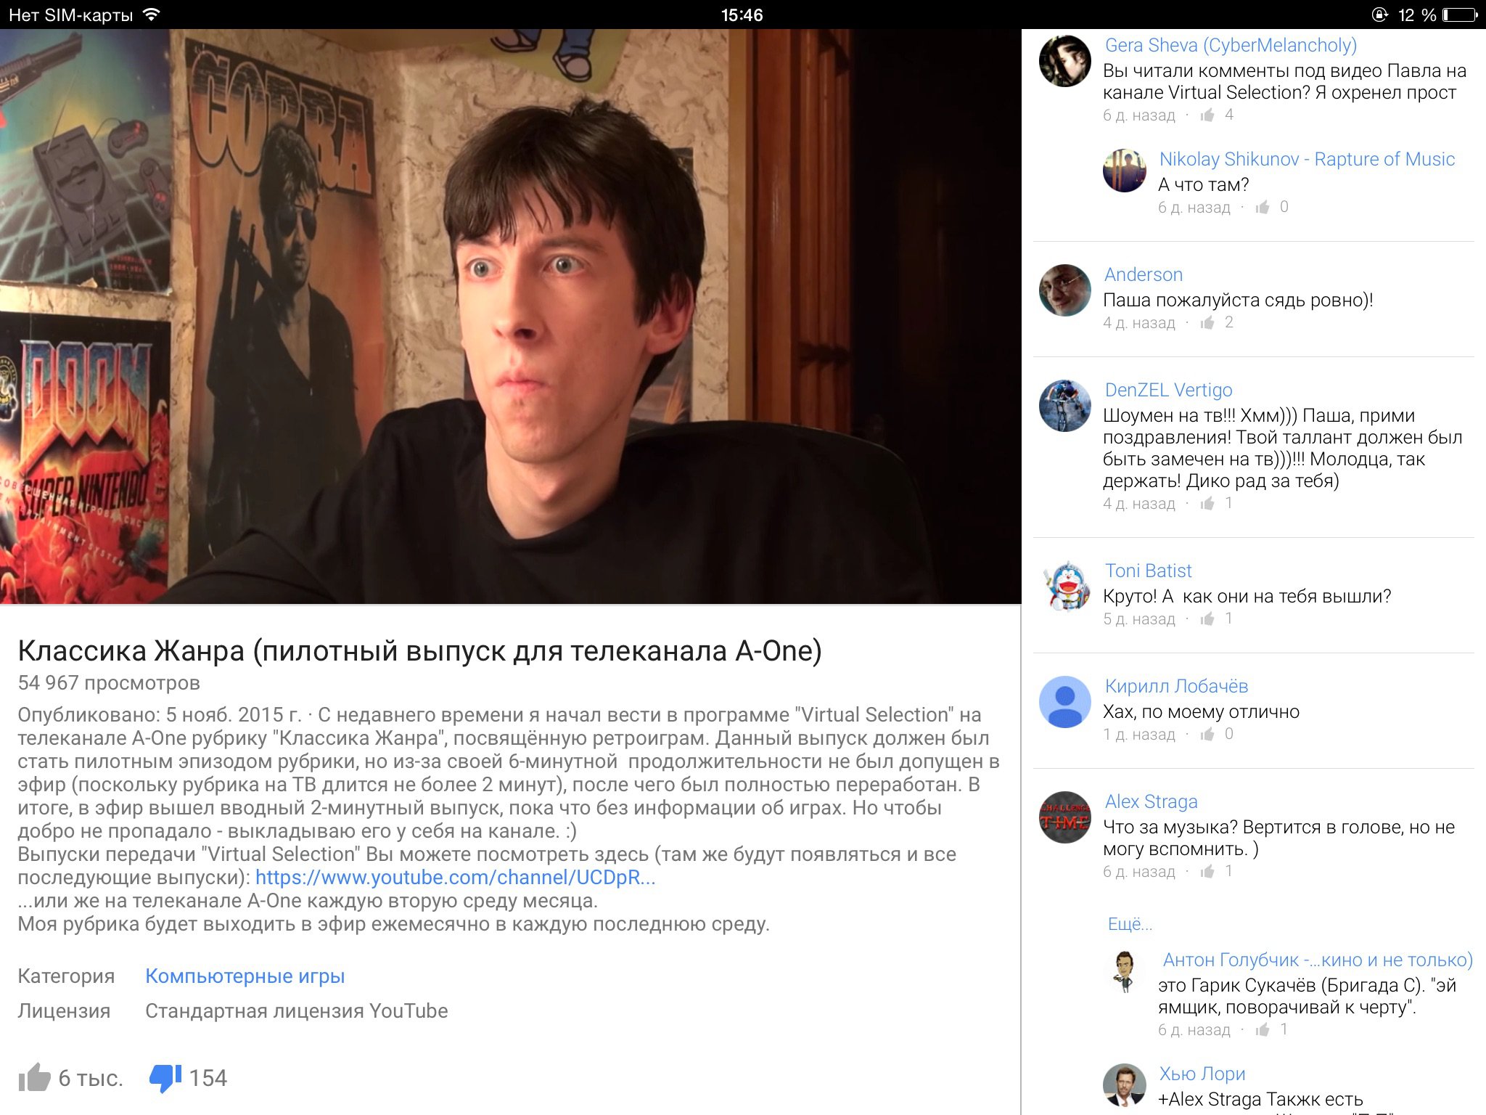
Task: Like Gera Sheva's comment
Action: tap(1207, 115)
